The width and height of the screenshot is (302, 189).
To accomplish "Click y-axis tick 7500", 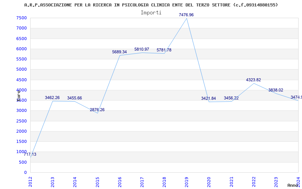I will click(22, 18).
